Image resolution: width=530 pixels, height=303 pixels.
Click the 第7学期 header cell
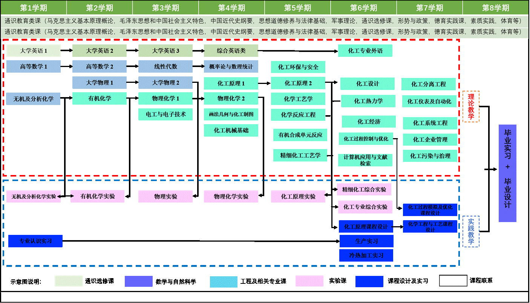click(x=430, y=8)
